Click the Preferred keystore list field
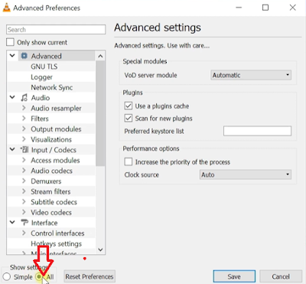306x284 pixels. 257,131
